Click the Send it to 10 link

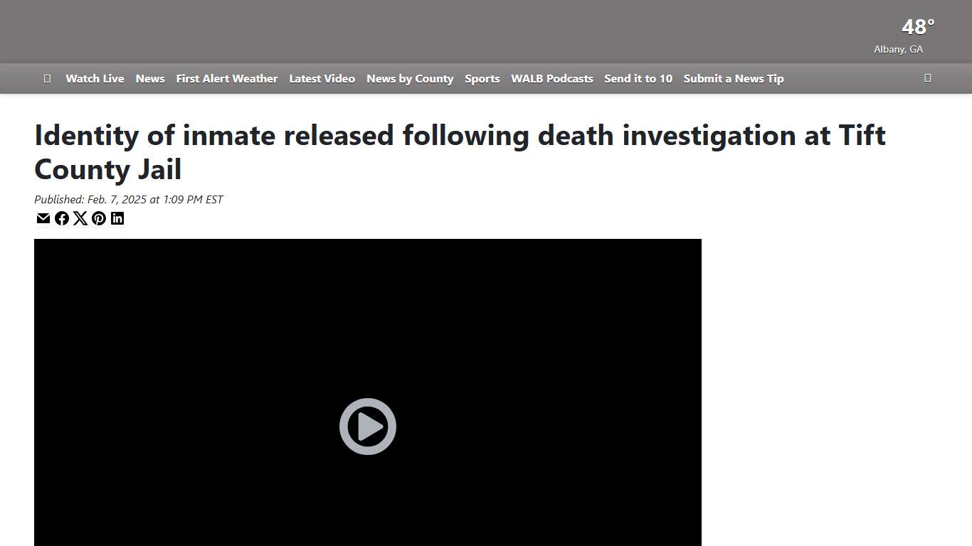[x=638, y=79]
